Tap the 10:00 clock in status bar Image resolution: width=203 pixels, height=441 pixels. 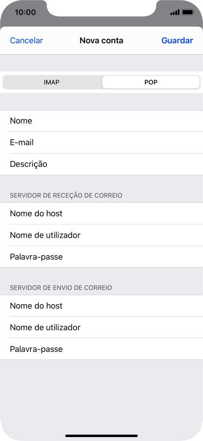[x=25, y=12]
